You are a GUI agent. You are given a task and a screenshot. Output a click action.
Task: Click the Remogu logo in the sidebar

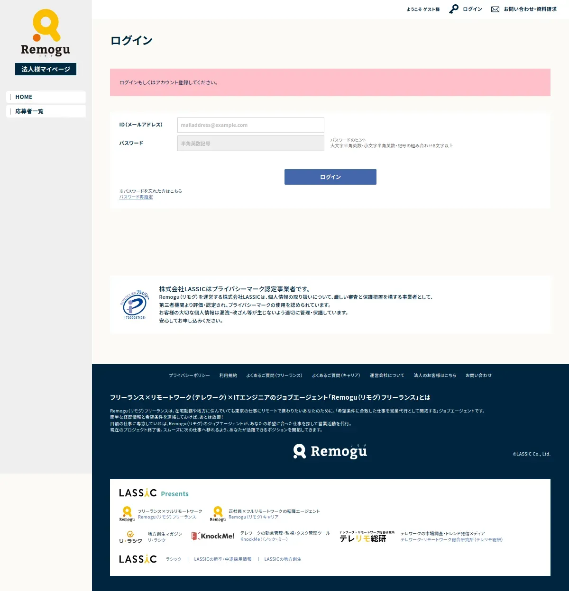[46, 33]
